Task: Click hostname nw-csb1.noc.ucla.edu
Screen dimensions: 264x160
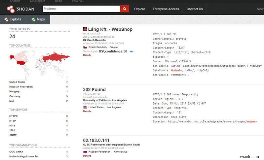Action: [x=95, y=97]
